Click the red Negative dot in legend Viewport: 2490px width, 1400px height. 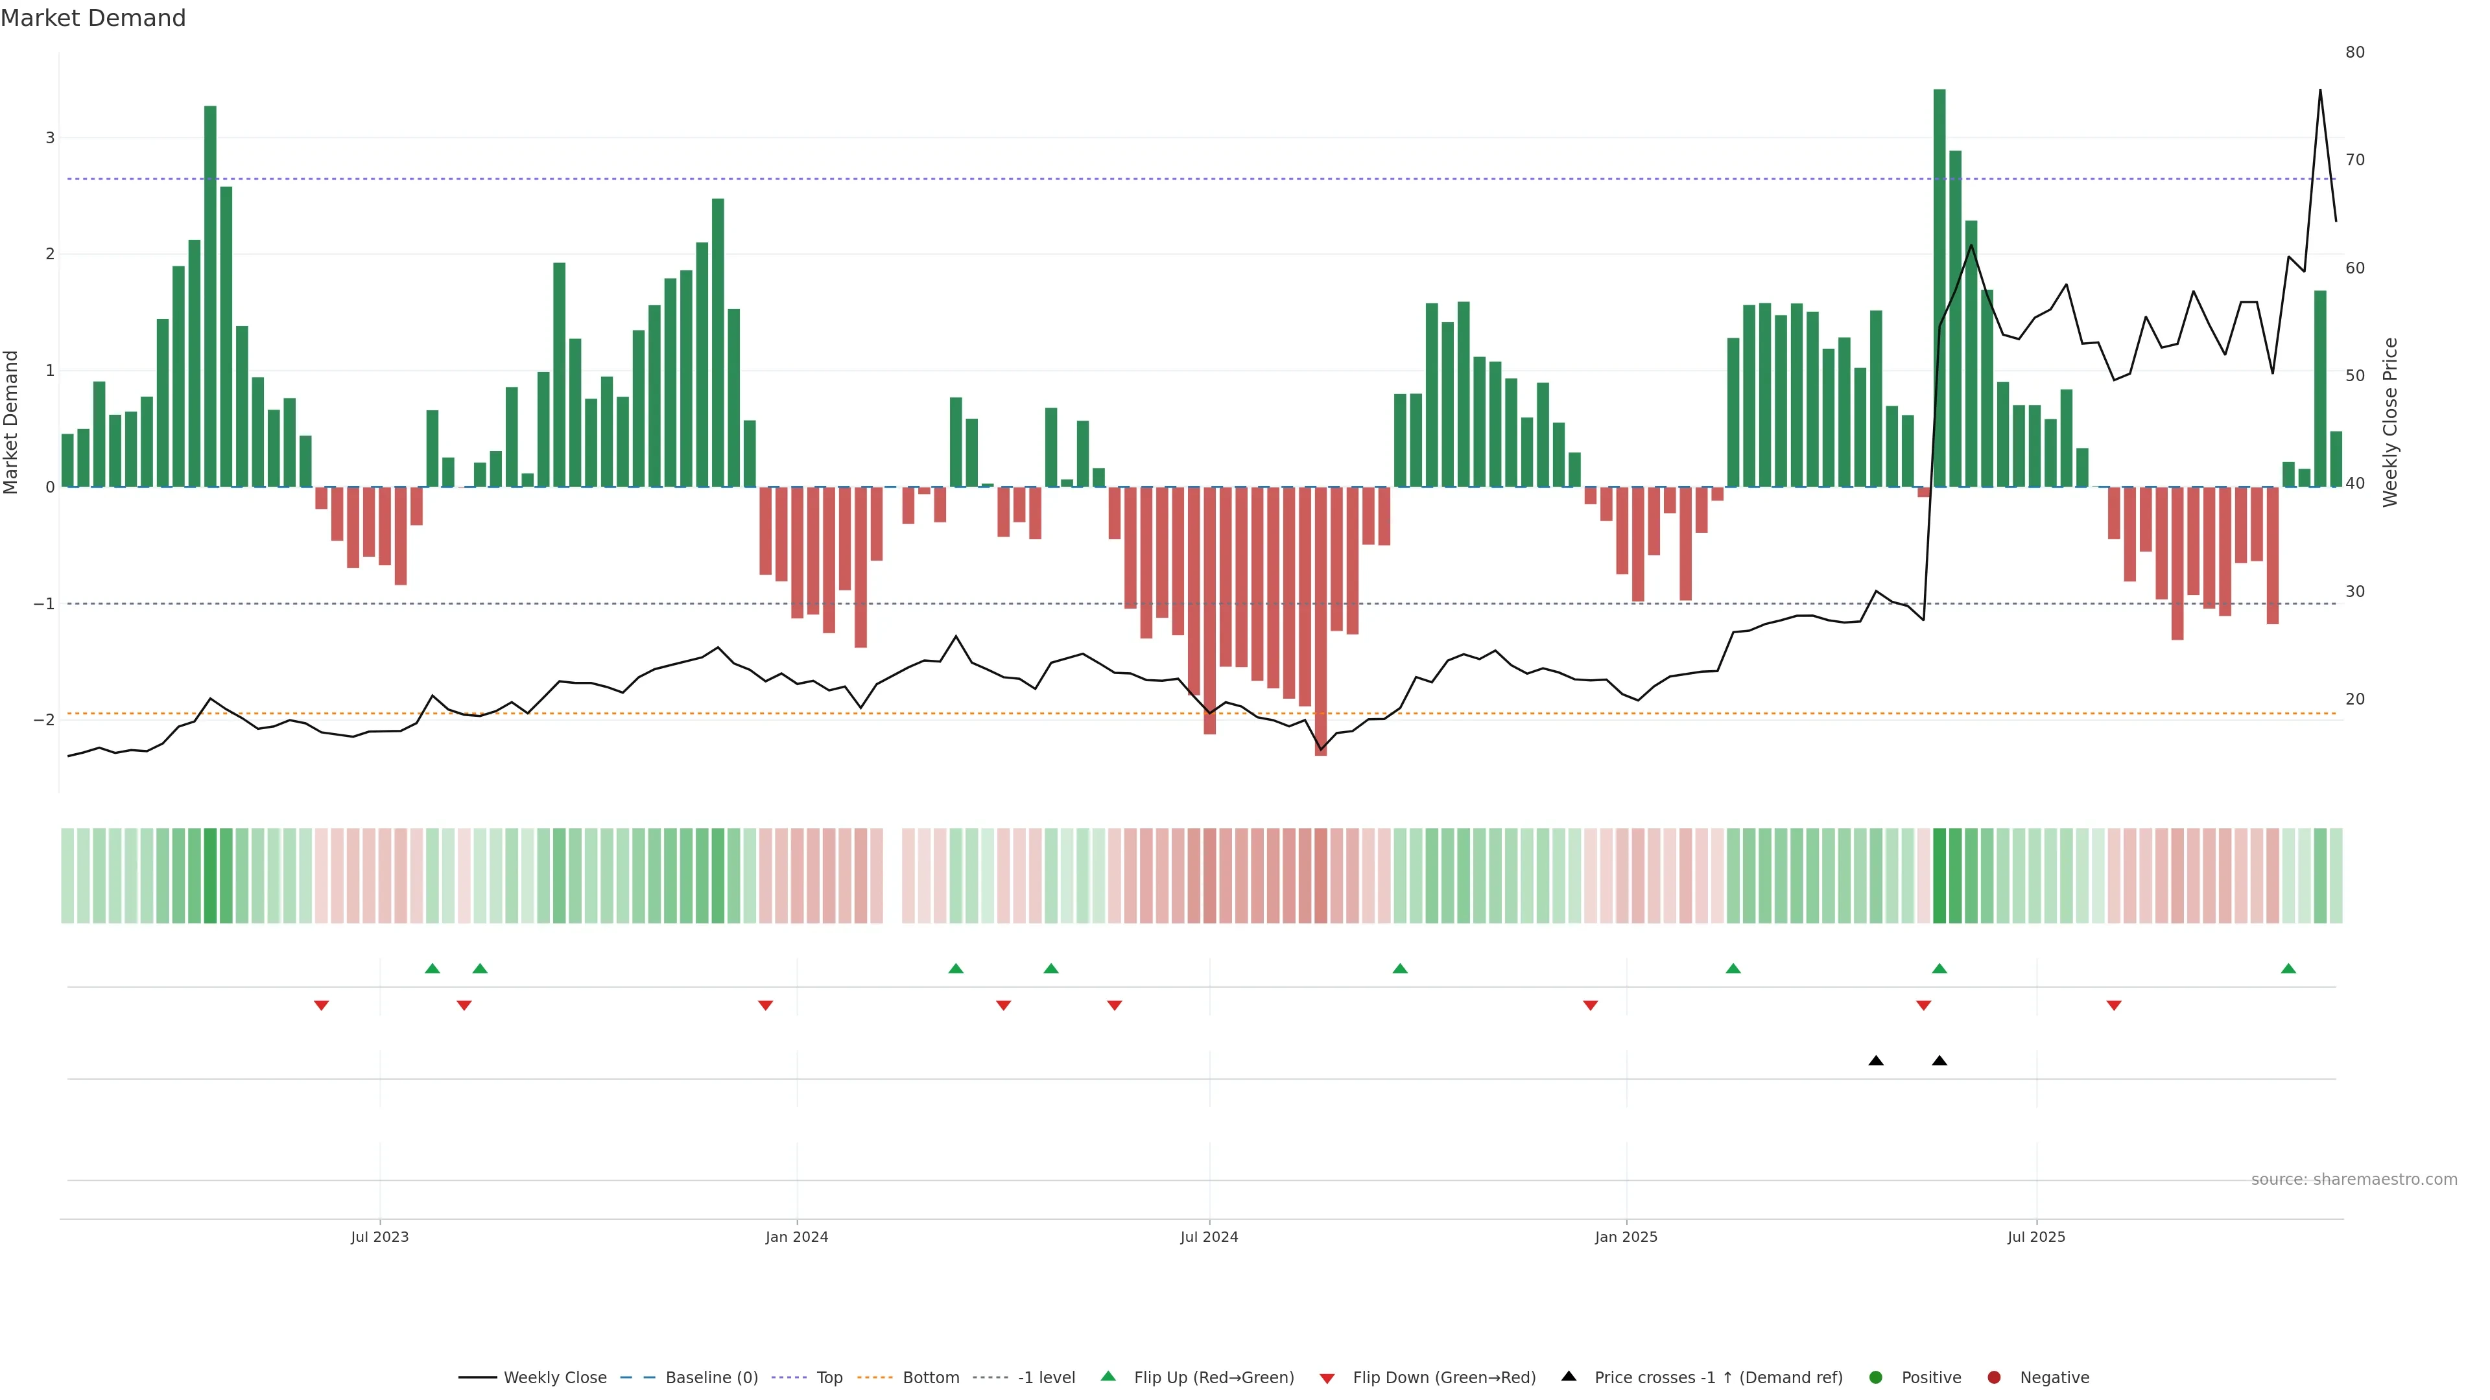click(1994, 1378)
